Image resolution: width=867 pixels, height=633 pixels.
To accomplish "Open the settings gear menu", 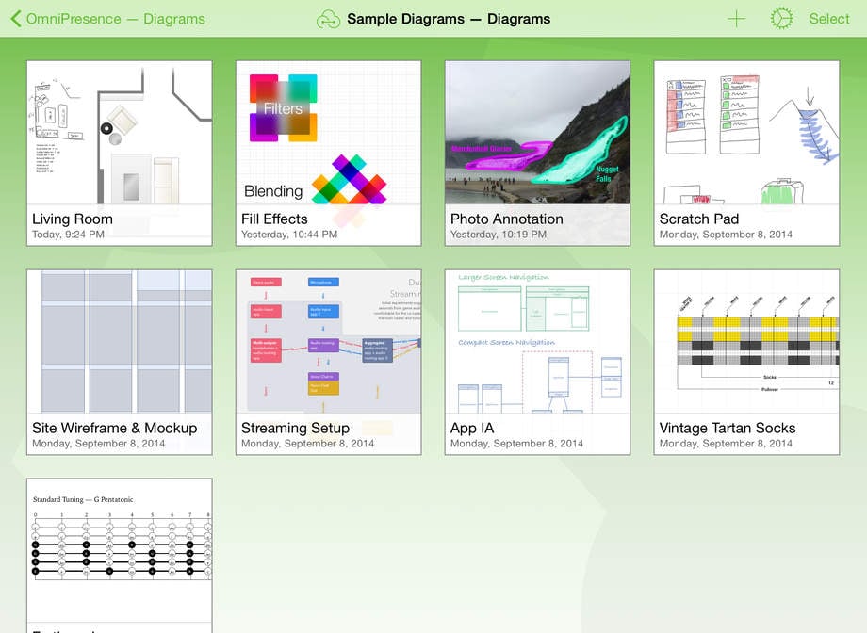I will click(x=781, y=19).
